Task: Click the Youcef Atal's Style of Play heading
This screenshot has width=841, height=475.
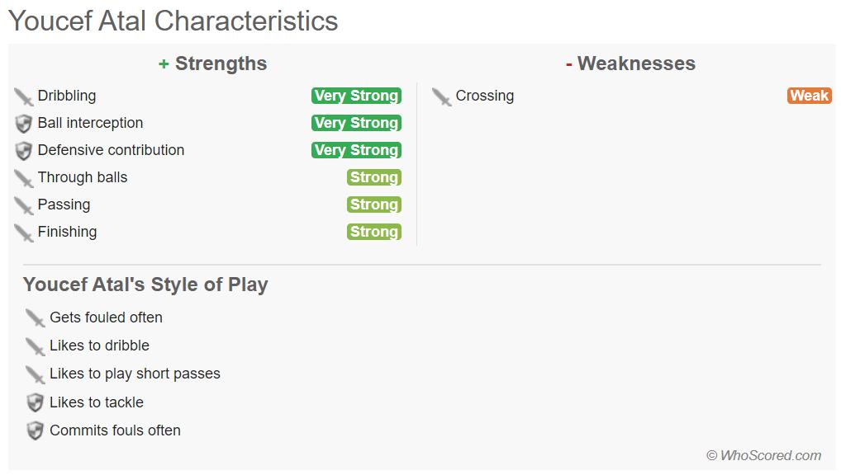Action: (x=145, y=285)
